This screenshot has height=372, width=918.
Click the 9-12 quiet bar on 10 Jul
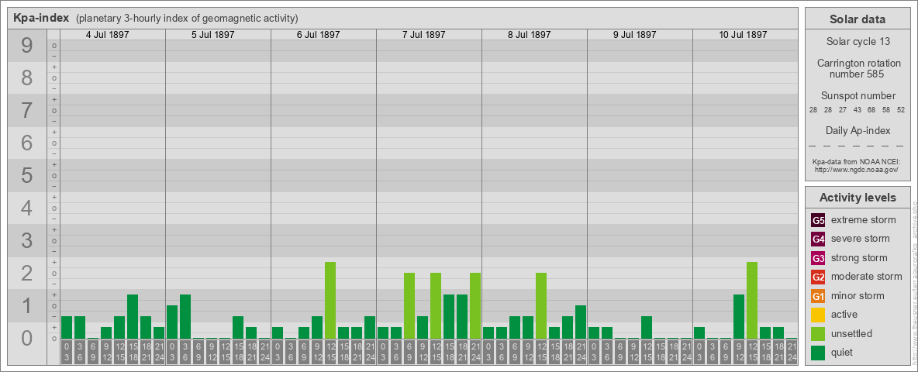[739, 317]
